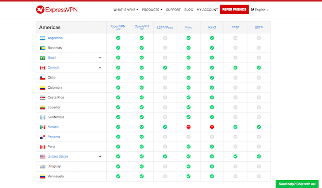322x188 pixels.
Task: Click the OpenVPN UDP column header
Action: click(118, 27)
